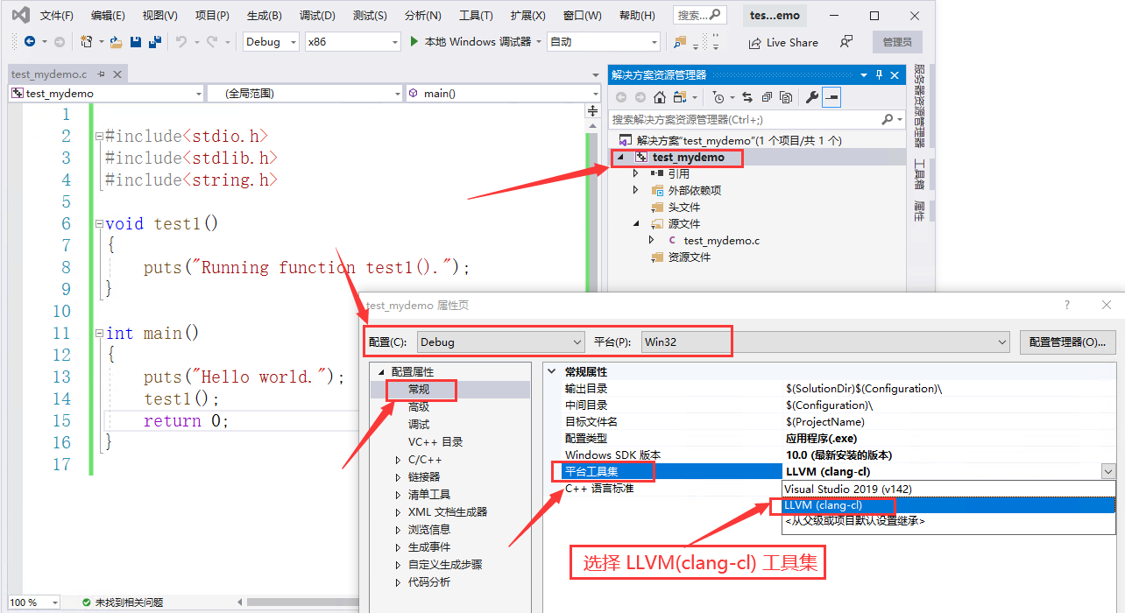Screen dimensions: 1125x613
Task: Click the Home icon in Solution Explorer
Action: pos(660,97)
